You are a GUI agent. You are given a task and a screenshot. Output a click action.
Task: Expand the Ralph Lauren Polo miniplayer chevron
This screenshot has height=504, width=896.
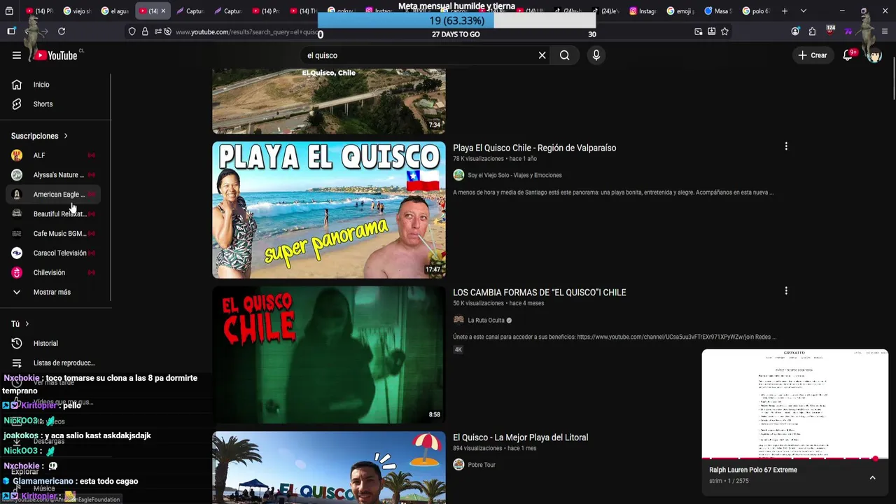[x=872, y=477]
